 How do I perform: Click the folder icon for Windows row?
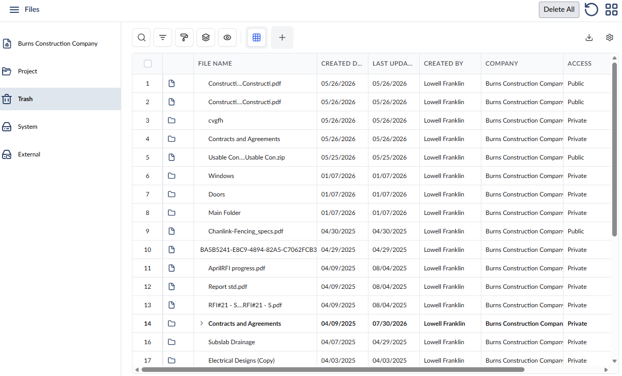(172, 176)
